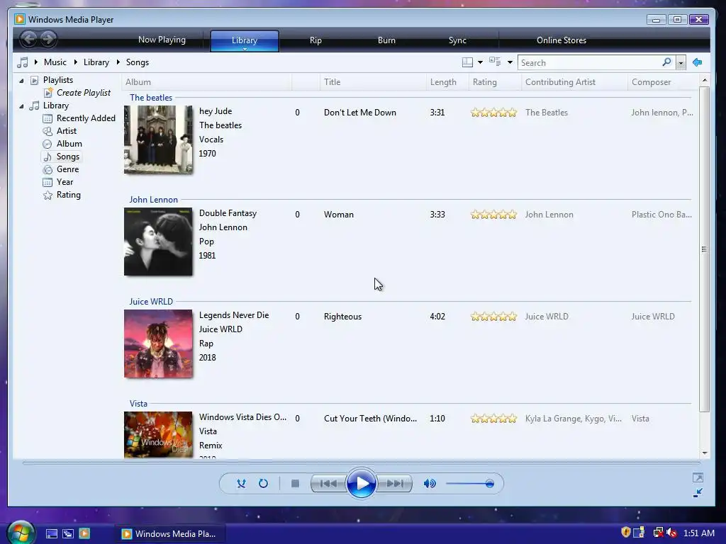This screenshot has height=544, width=726.
Task: Click the volume slider handle
Action: (489, 484)
